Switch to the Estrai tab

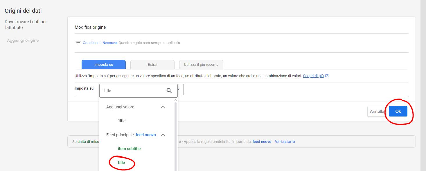[x=152, y=65]
